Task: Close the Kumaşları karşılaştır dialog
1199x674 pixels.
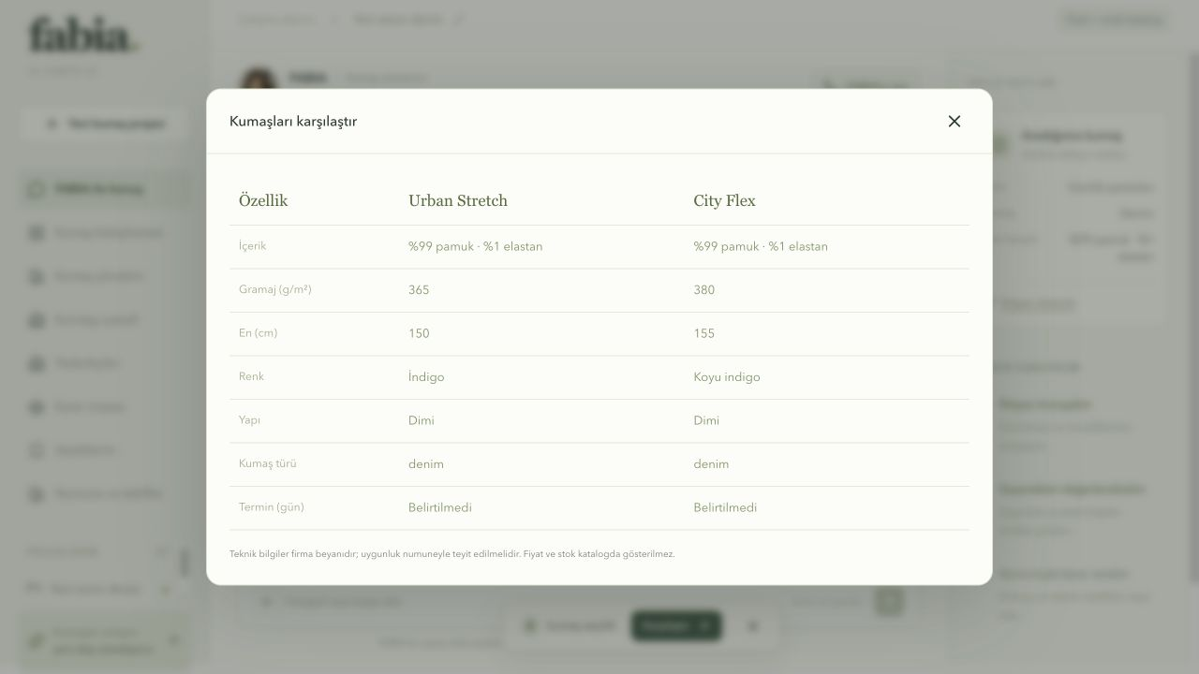Action: tap(955, 121)
